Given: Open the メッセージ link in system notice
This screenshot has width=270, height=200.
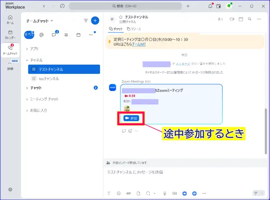Looking at the screenshot, I should pyautogui.click(x=183, y=64).
